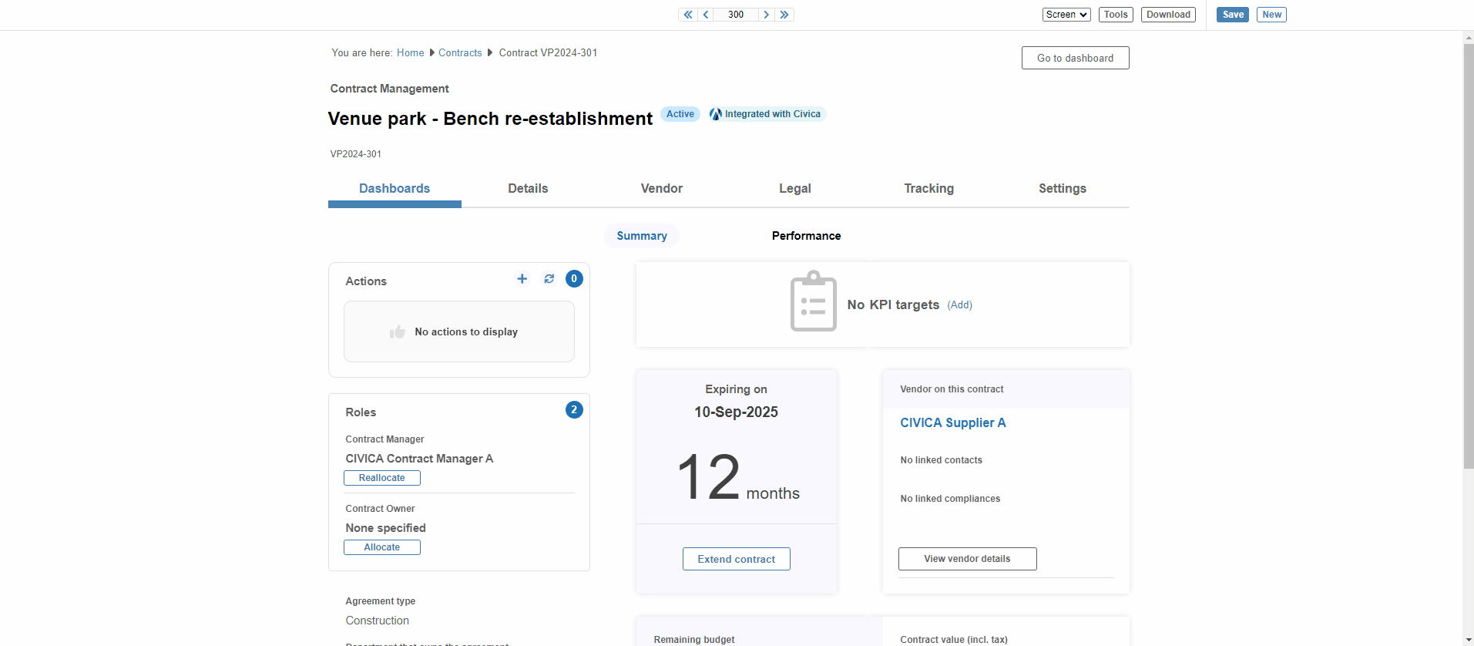
Task: Click the Construction agreement type value
Action: coord(378,621)
